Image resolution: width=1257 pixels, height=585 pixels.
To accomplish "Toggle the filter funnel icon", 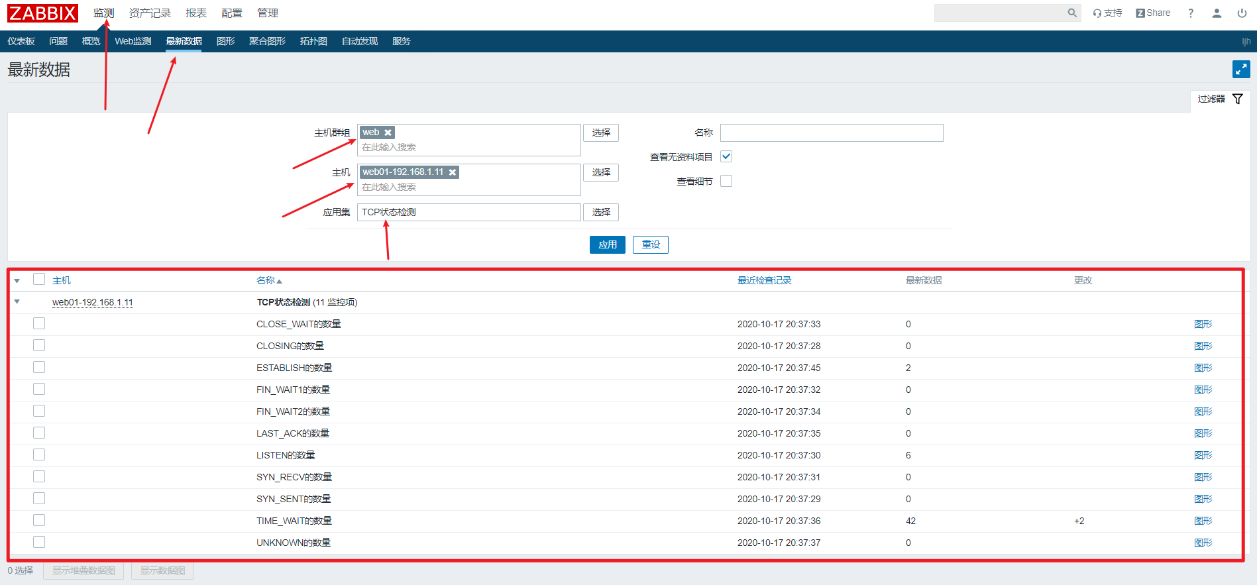I will coord(1237,99).
